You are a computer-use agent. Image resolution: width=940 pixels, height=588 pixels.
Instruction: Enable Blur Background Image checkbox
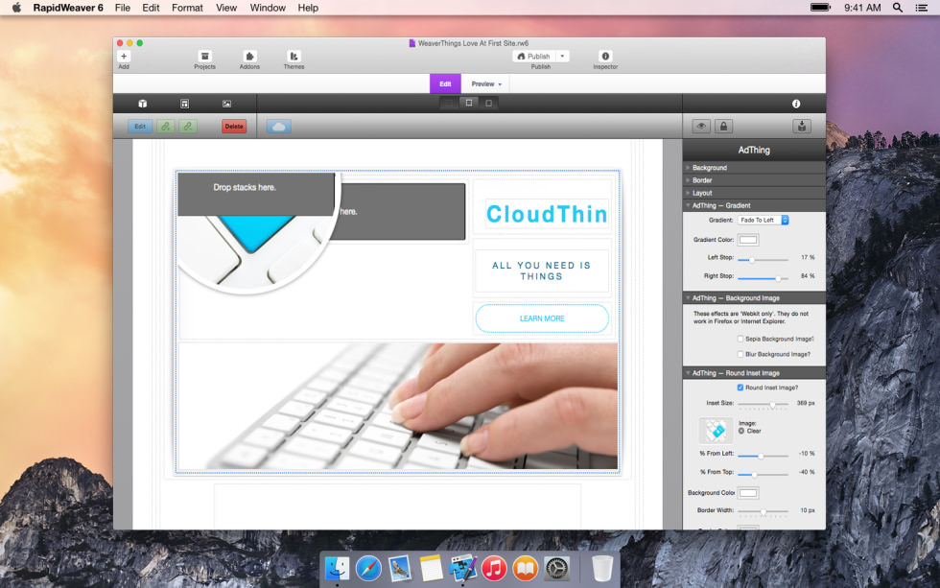click(740, 354)
